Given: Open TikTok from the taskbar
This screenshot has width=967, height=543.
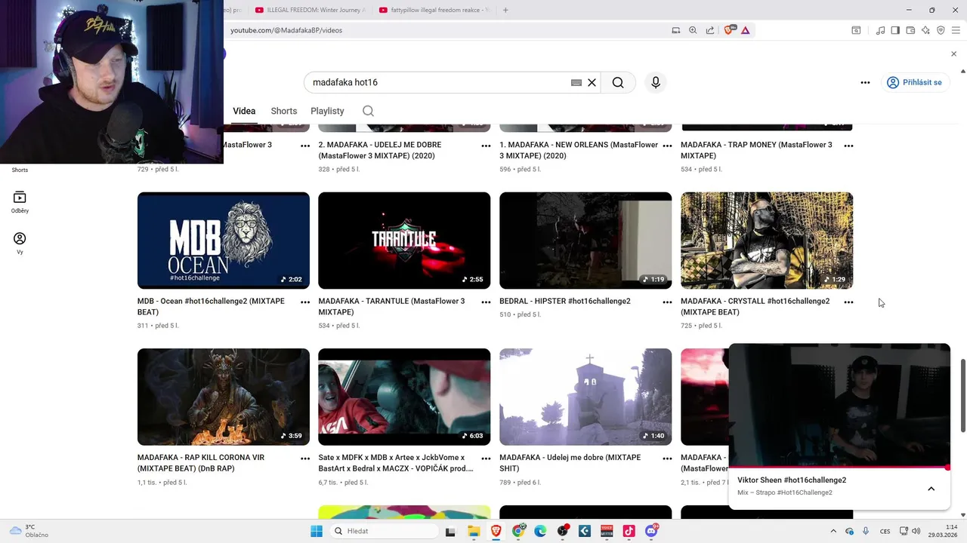Looking at the screenshot, I should [x=629, y=531].
